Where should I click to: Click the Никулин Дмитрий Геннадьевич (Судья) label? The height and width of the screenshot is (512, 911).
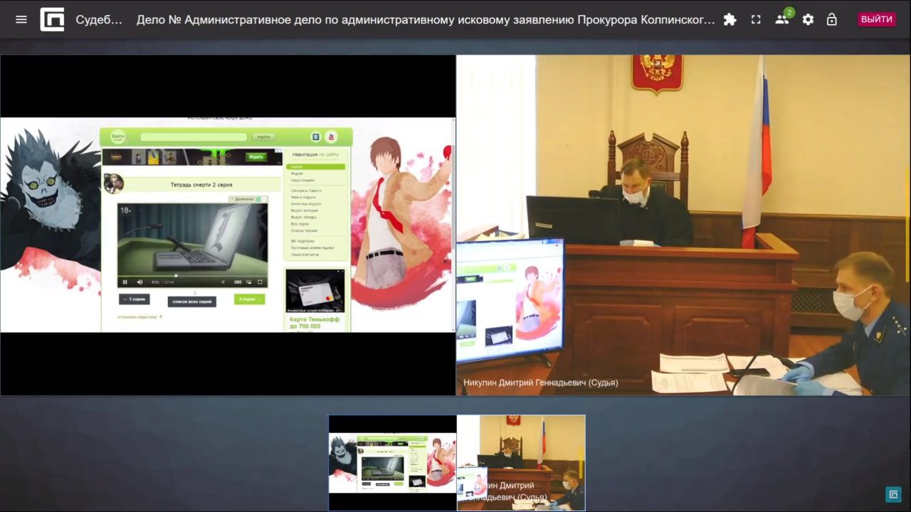click(540, 383)
